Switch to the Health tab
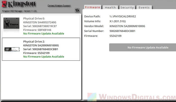Viewport: 176px width, 102px height. pos(110,8)
